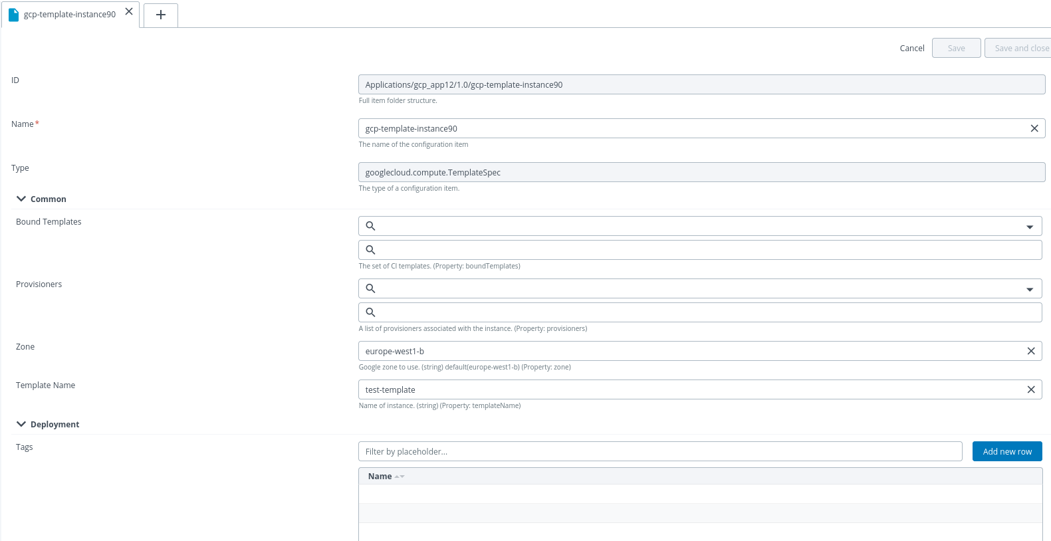The image size is (1051, 541).
Task: Switch to the gcp-template-instance90 tab
Action: [69, 14]
